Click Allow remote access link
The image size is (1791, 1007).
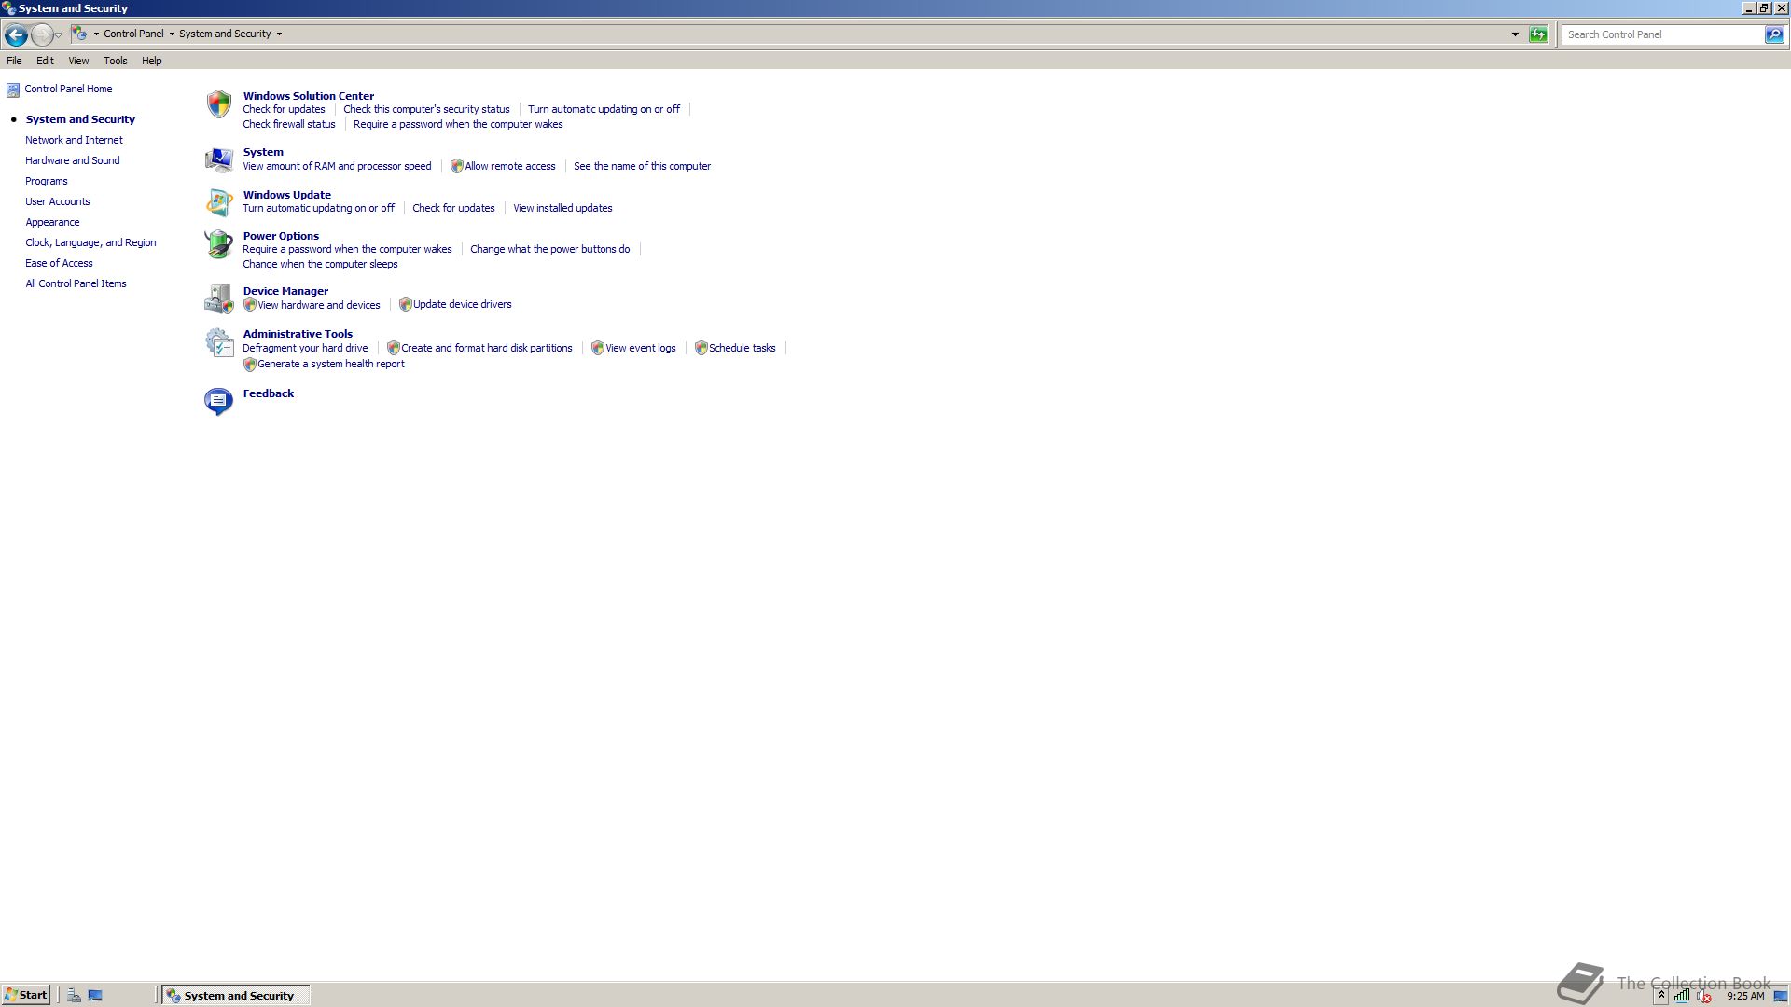510,166
